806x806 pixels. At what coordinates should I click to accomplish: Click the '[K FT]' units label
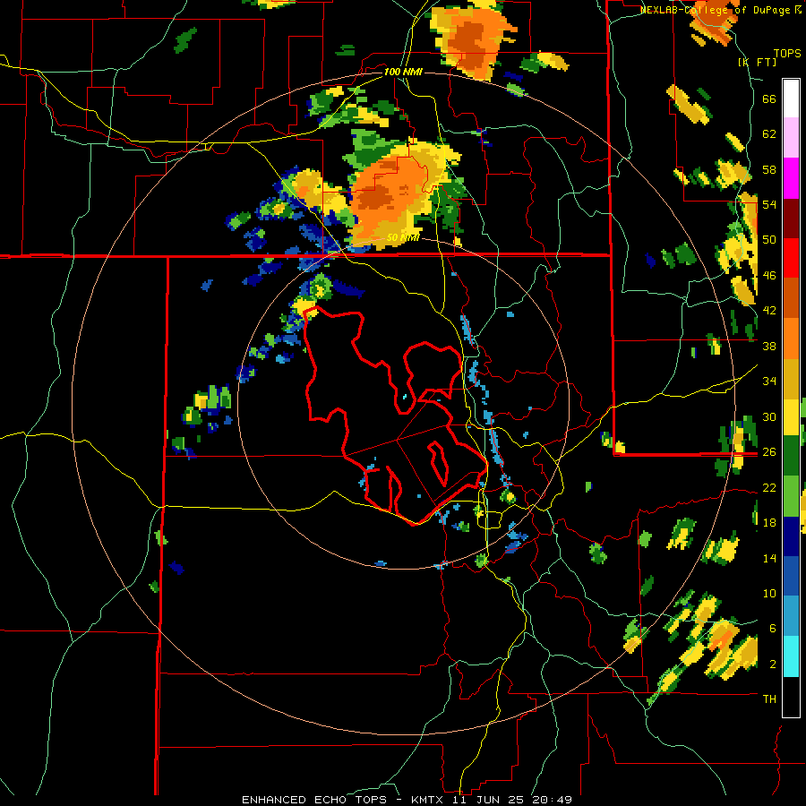point(758,62)
